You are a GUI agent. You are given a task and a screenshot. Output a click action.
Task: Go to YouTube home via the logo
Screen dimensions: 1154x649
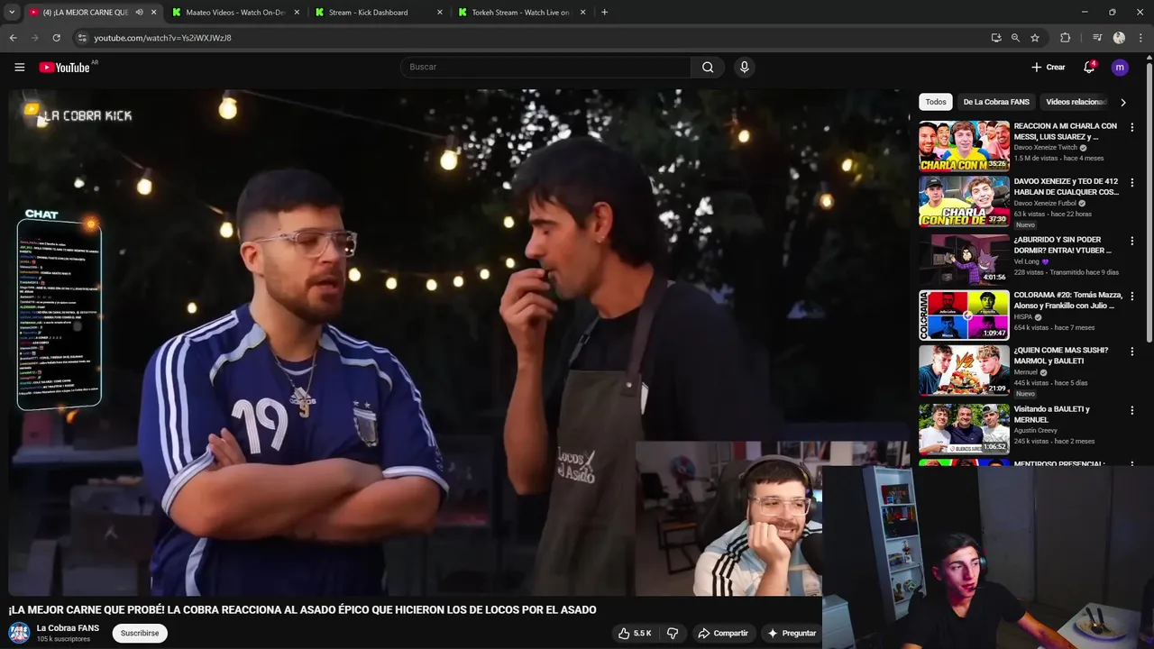point(64,67)
